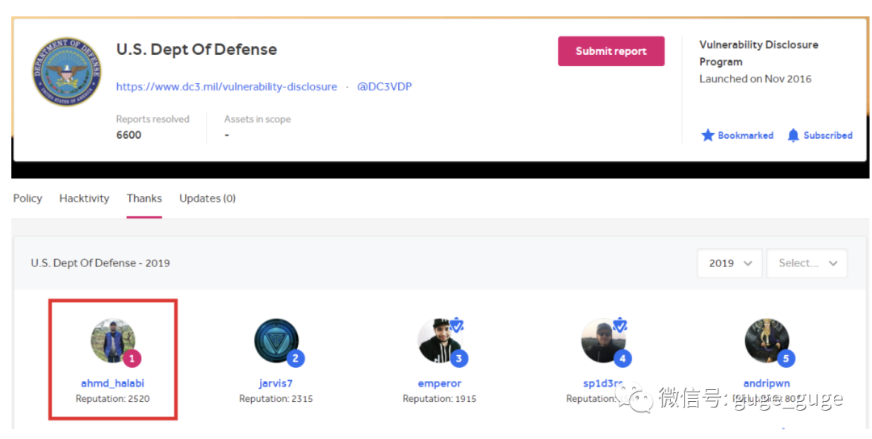
Task: Switch to the Policy tab
Action: tap(27, 199)
